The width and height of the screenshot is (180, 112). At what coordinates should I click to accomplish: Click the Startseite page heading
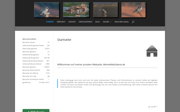pos(64,40)
